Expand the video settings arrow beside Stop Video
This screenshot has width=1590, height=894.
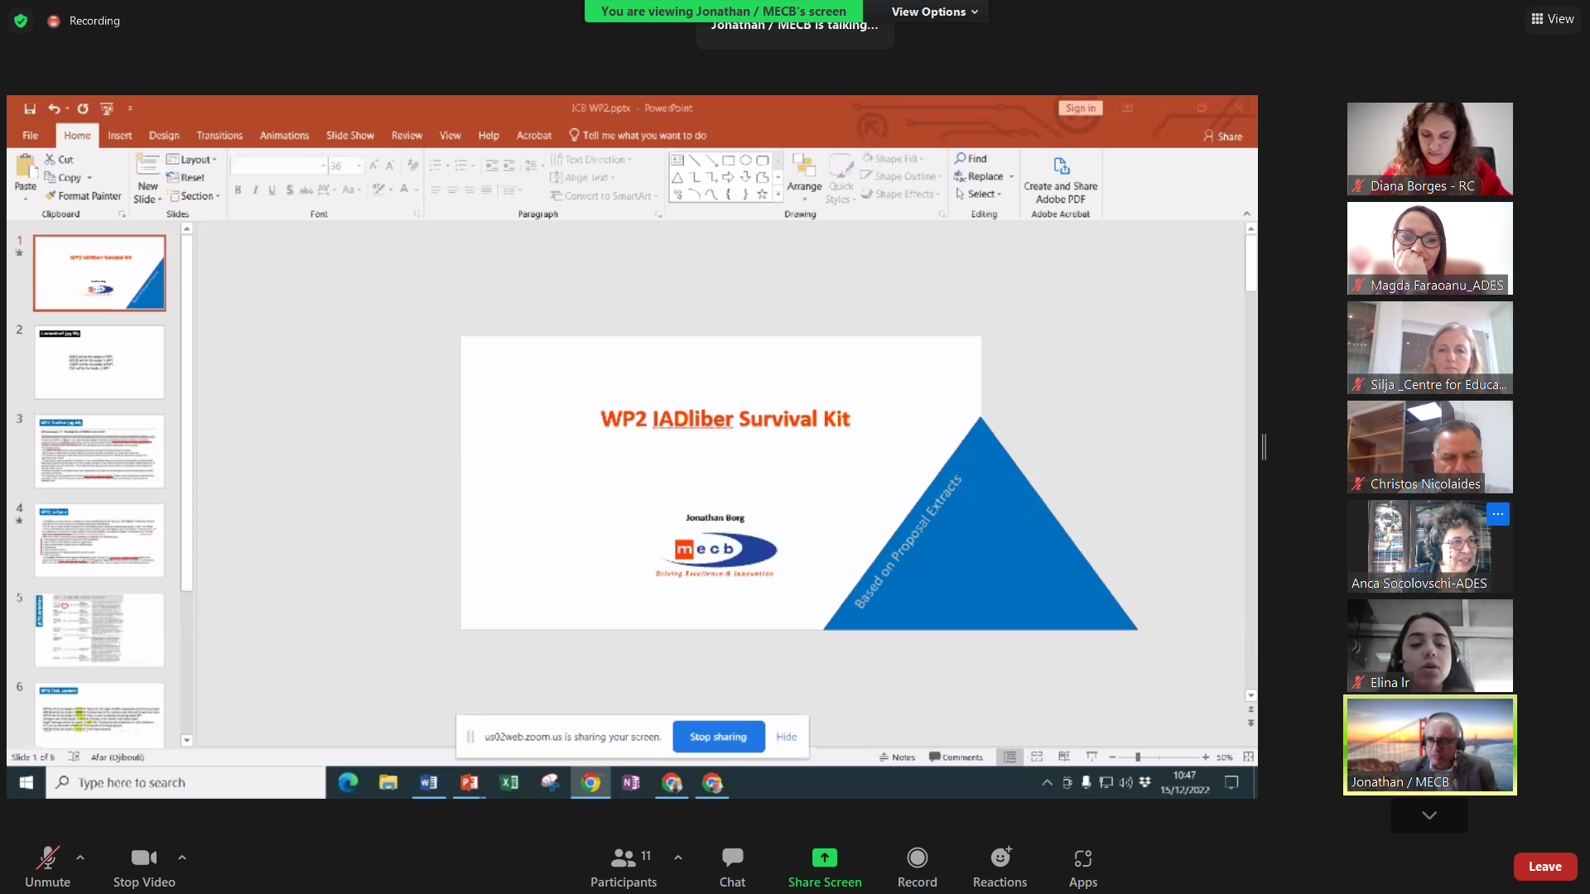tap(182, 858)
